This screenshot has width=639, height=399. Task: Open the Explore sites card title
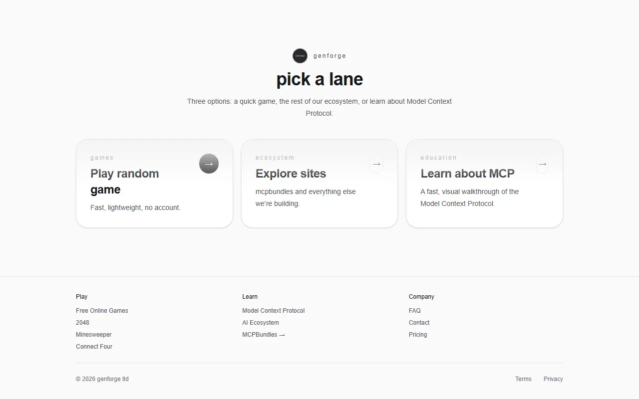(x=291, y=174)
